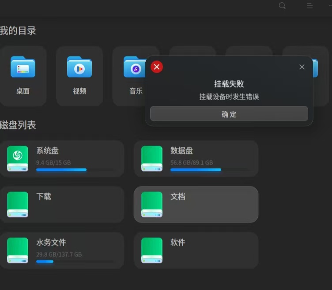Click the 音乐 folder label

tap(136, 91)
